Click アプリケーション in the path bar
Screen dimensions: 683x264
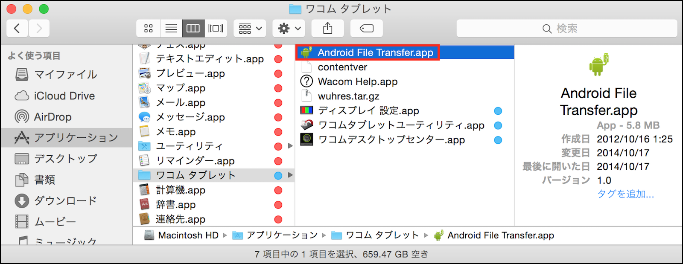click(x=275, y=235)
